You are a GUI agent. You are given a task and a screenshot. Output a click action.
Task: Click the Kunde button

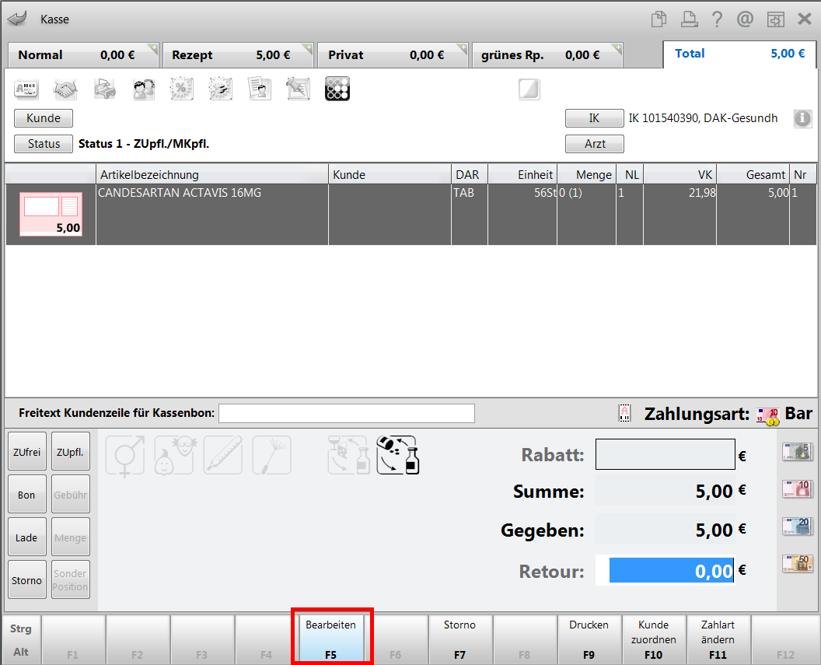[x=44, y=118]
